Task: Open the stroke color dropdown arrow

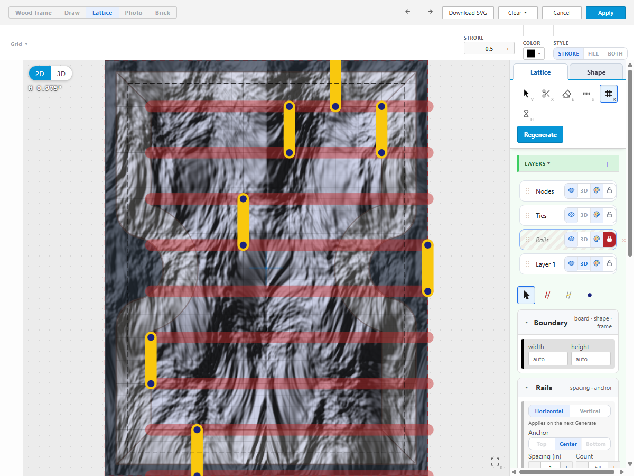Action: [539, 53]
